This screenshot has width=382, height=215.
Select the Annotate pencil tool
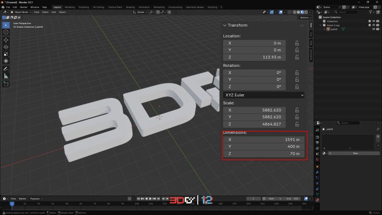pos(6,69)
